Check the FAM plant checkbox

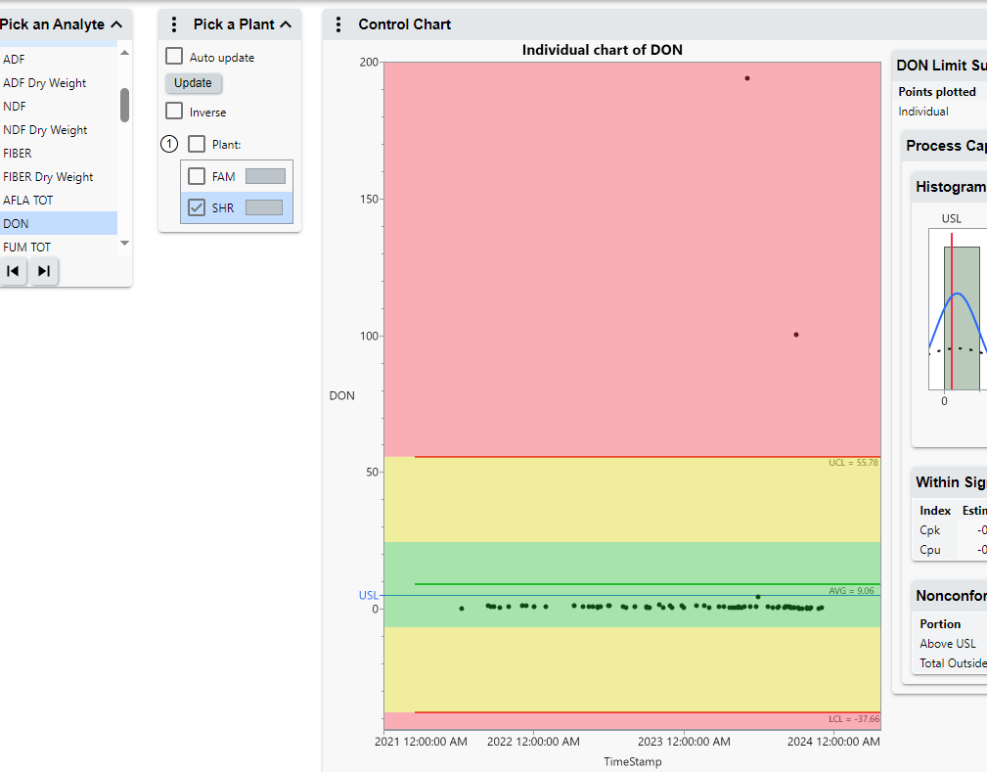click(197, 176)
